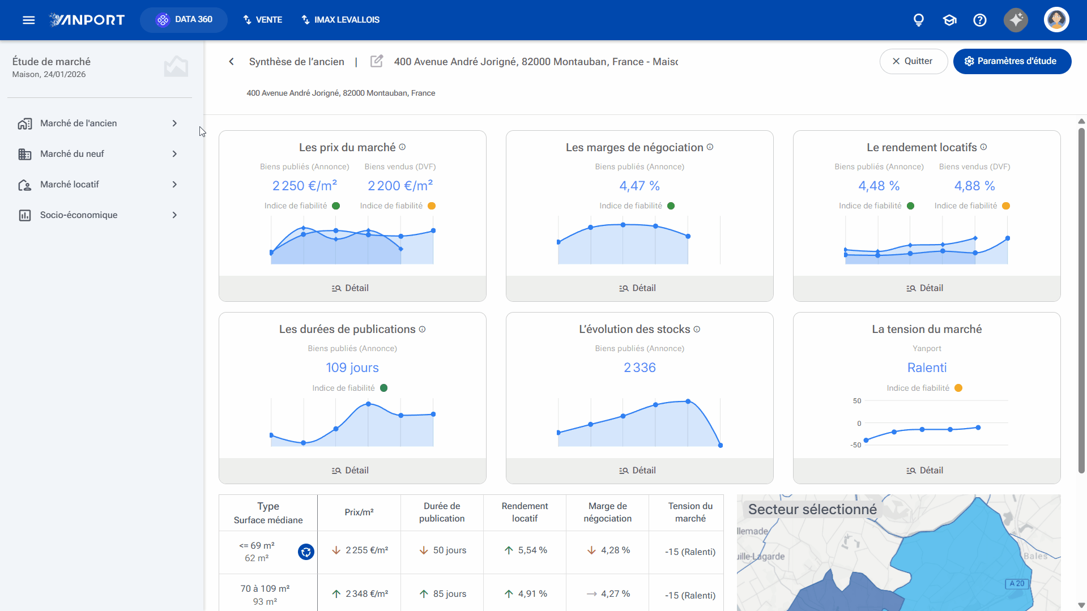
Task: Click the info icon next to Les prix du marché
Action: [402, 147]
